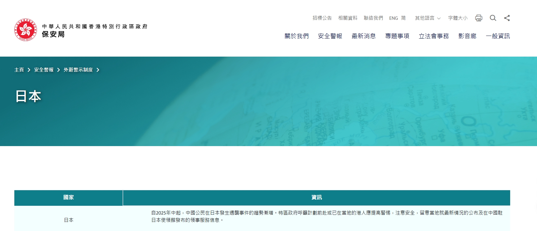Open the 立法會事務 menu

pos(434,36)
